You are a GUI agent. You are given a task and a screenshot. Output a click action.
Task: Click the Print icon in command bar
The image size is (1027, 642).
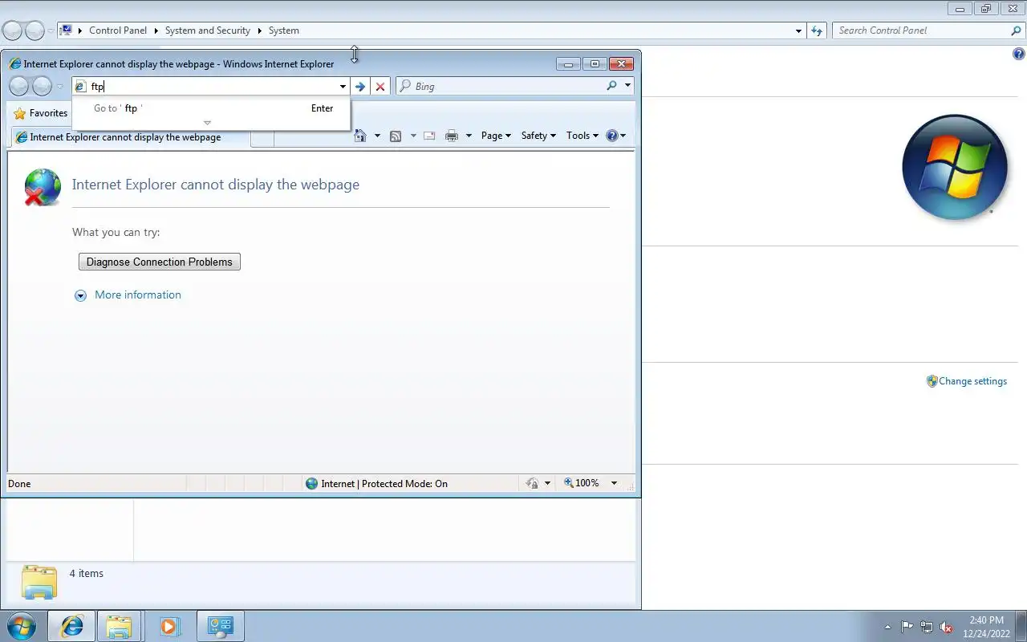pyautogui.click(x=452, y=136)
